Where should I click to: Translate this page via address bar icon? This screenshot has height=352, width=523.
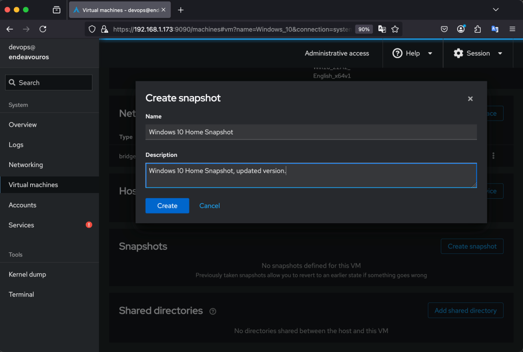point(382,29)
